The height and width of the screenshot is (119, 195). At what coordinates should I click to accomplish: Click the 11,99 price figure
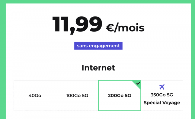tap(77, 24)
